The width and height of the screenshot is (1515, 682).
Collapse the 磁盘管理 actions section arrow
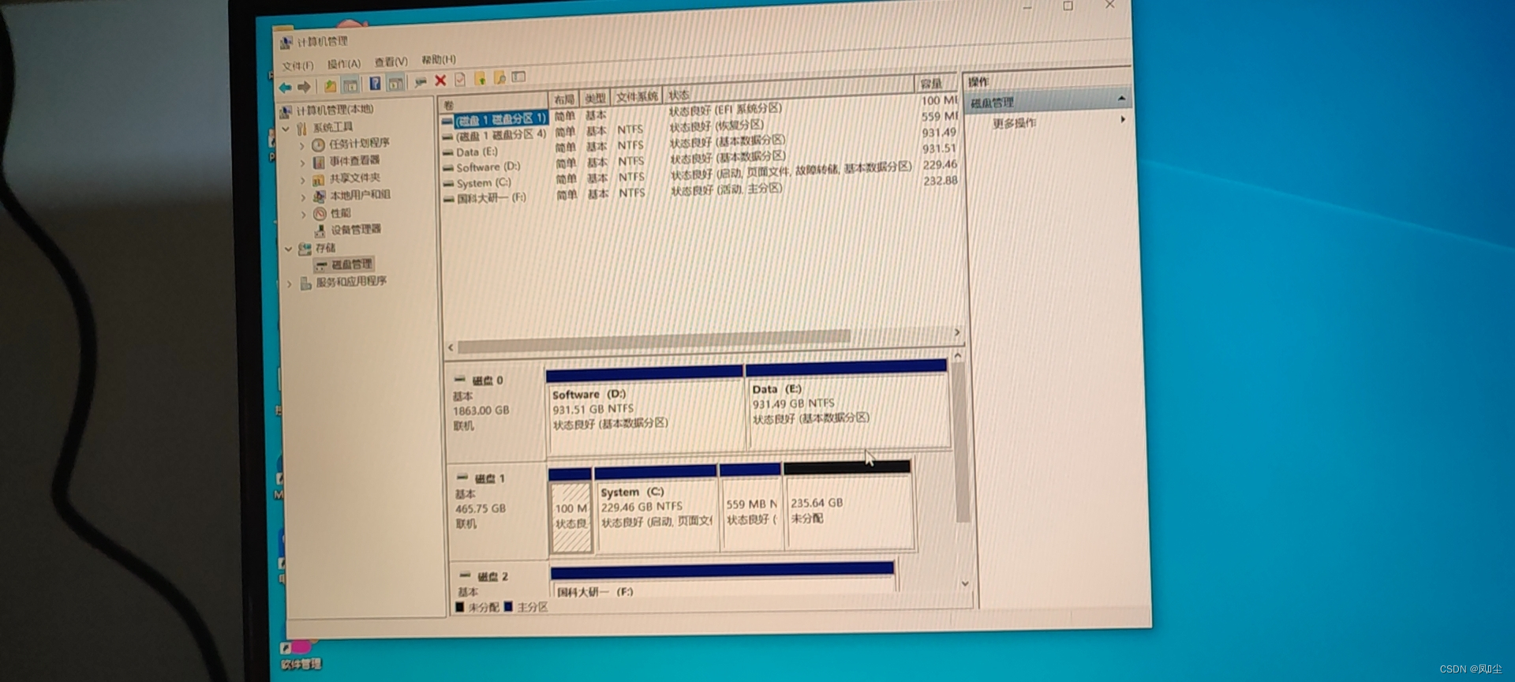(x=1121, y=98)
